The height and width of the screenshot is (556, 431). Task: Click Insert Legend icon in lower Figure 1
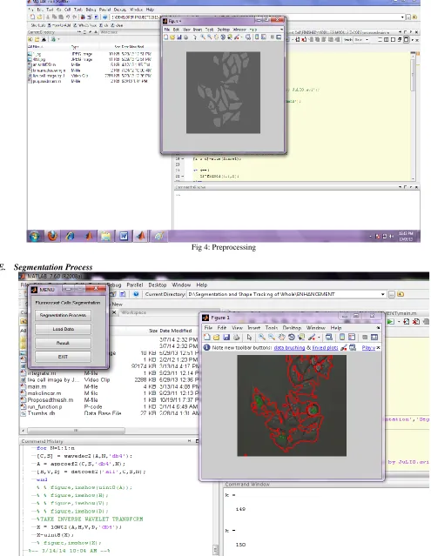click(x=352, y=338)
